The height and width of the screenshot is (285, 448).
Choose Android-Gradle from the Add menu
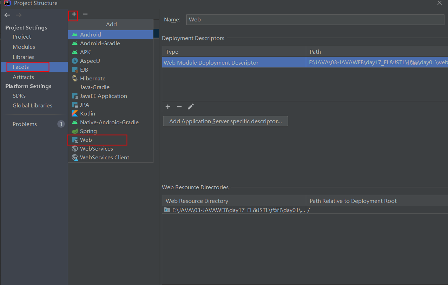pyautogui.click(x=111, y=43)
